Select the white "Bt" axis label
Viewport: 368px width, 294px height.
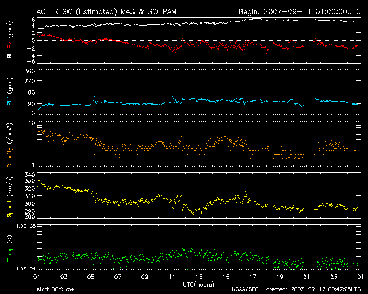tap(10, 55)
